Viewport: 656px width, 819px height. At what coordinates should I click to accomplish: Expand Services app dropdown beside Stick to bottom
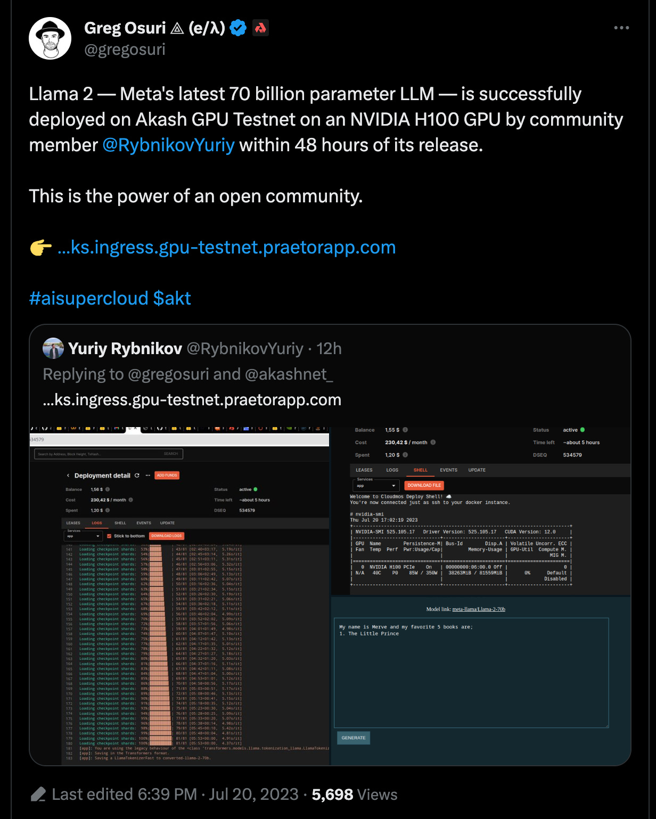coord(83,536)
